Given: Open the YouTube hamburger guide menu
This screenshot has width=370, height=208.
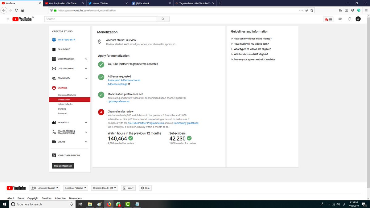Looking at the screenshot, I should 8,19.
